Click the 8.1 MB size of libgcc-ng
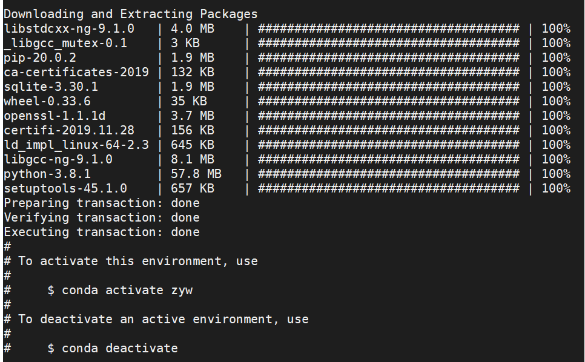Screen dimensions: 585x362 193,160
